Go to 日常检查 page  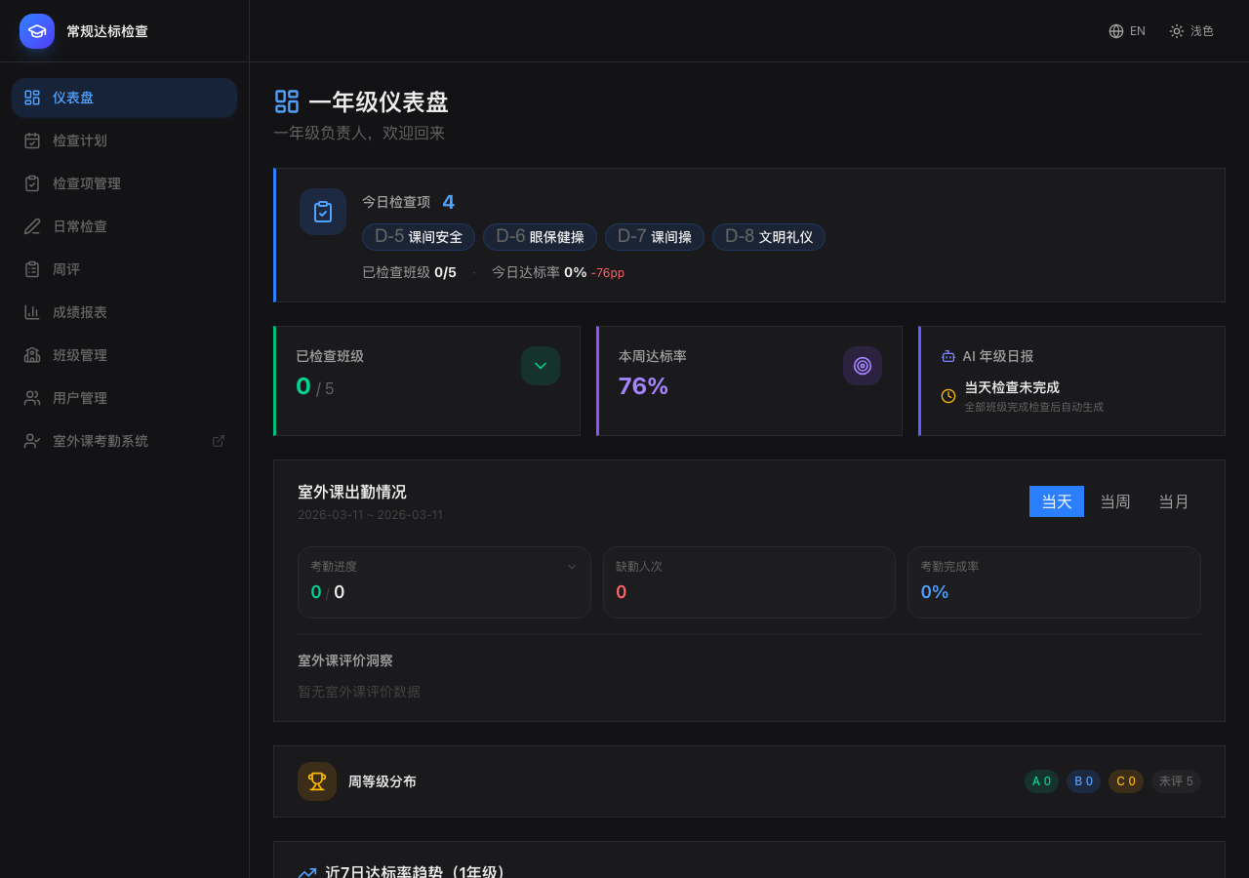(x=125, y=226)
